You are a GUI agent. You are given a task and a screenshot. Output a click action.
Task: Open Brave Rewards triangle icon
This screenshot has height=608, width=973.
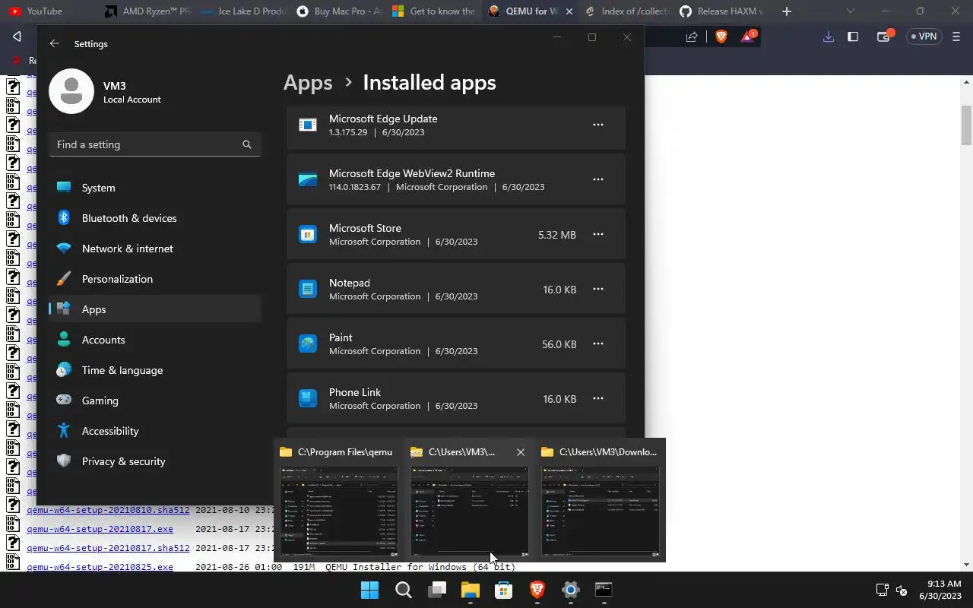749,36
